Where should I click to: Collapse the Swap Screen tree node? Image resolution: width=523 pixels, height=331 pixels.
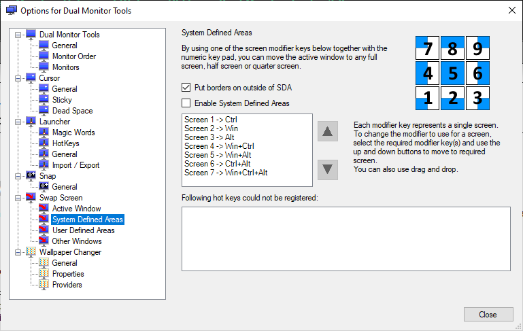point(18,198)
